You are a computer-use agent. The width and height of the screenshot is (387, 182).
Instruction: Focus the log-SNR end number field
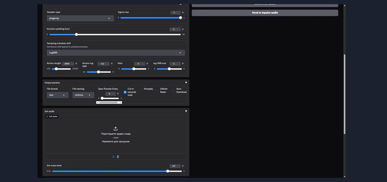(175, 64)
